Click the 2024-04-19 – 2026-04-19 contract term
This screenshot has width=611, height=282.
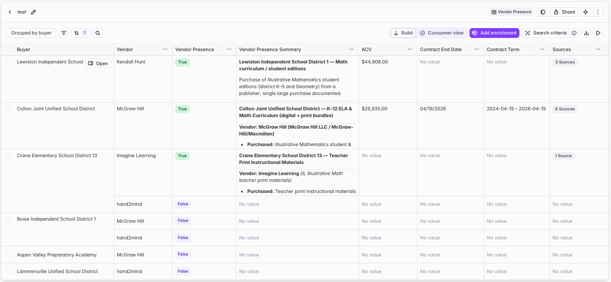coord(516,109)
